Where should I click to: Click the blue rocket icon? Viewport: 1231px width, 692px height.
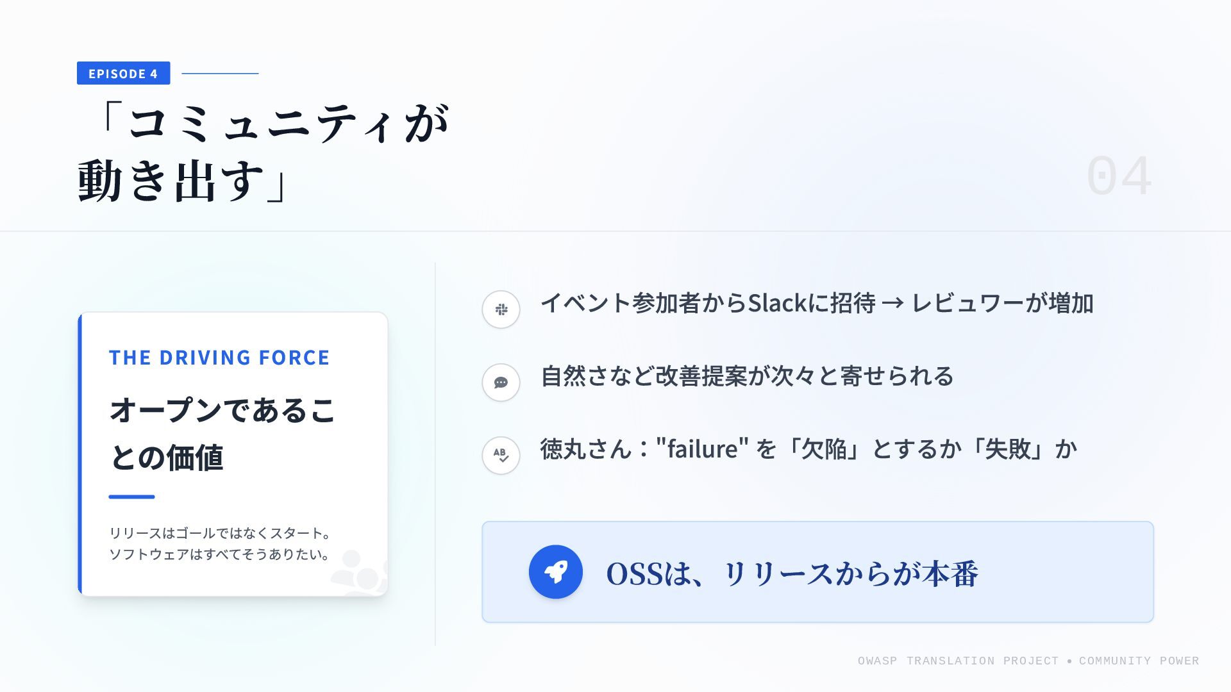[x=555, y=572]
